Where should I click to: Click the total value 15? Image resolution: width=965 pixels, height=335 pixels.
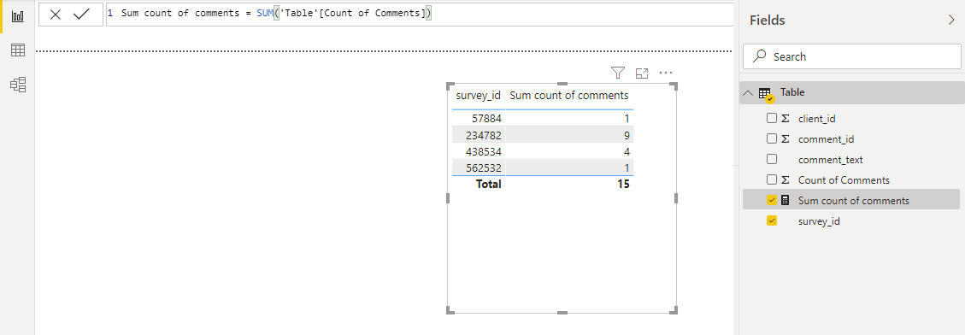click(x=623, y=184)
